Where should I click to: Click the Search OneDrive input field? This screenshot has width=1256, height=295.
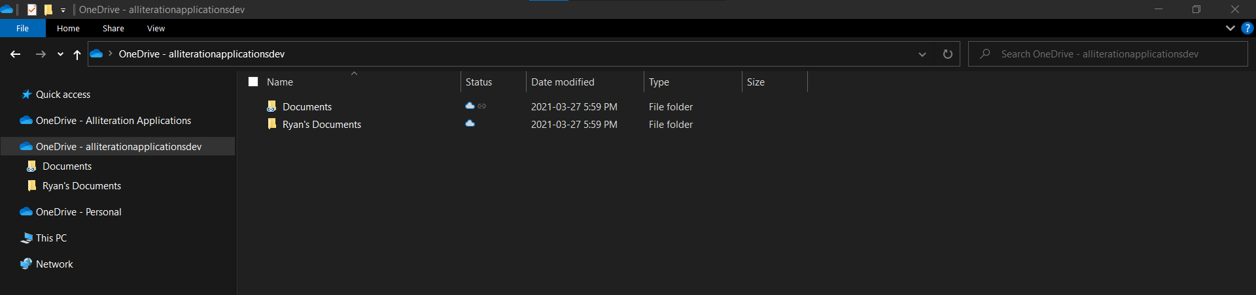(1108, 54)
